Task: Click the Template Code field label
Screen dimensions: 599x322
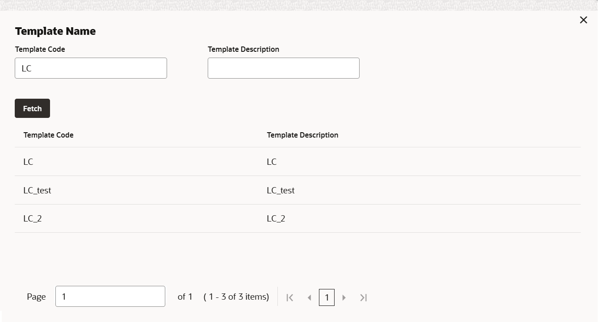Action: coord(40,49)
